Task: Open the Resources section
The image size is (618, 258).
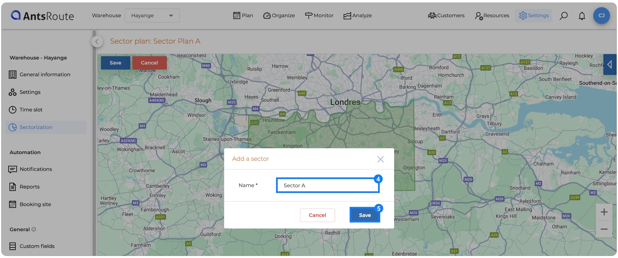Action: click(492, 16)
